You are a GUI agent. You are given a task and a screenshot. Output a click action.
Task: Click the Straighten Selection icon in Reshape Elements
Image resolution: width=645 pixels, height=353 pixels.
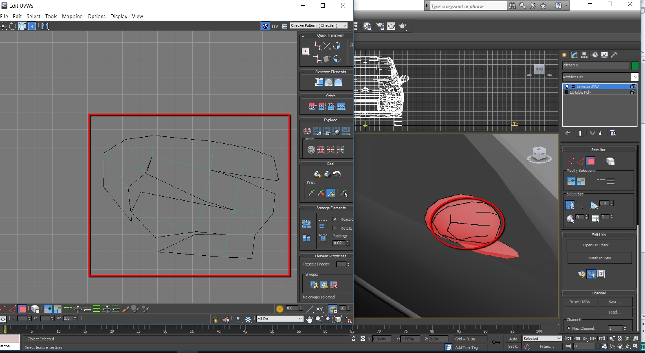[x=319, y=83]
